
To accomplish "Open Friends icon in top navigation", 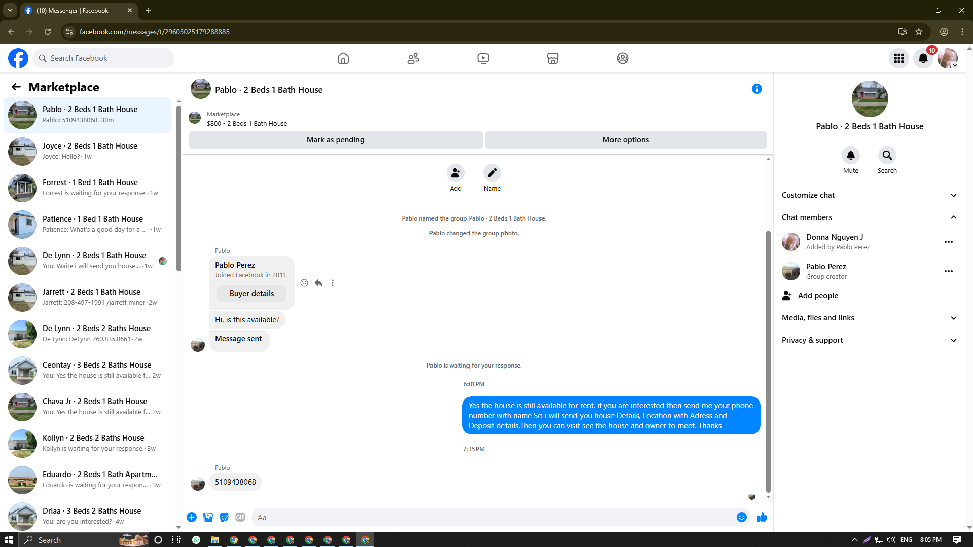I will coord(413,58).
